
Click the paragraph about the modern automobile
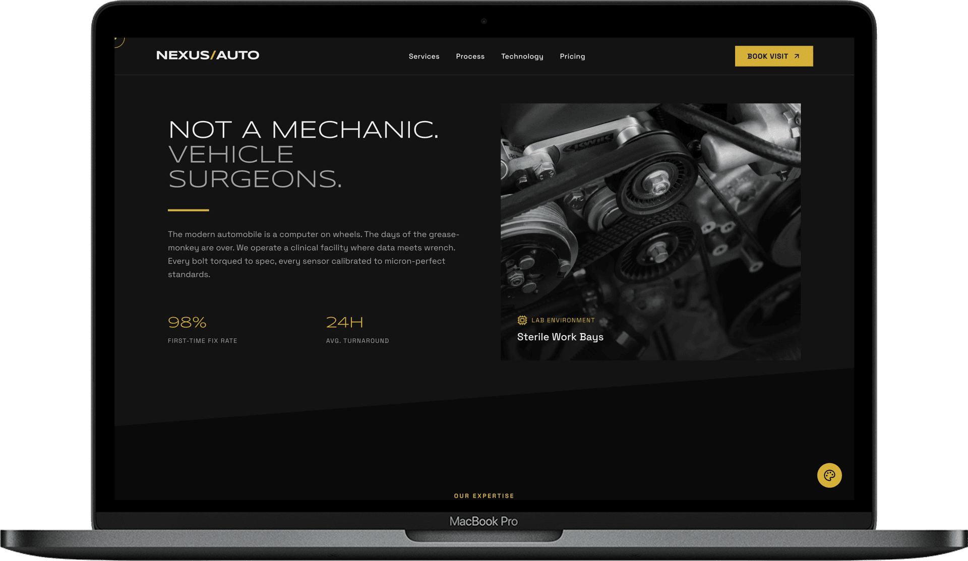(314, 254)
